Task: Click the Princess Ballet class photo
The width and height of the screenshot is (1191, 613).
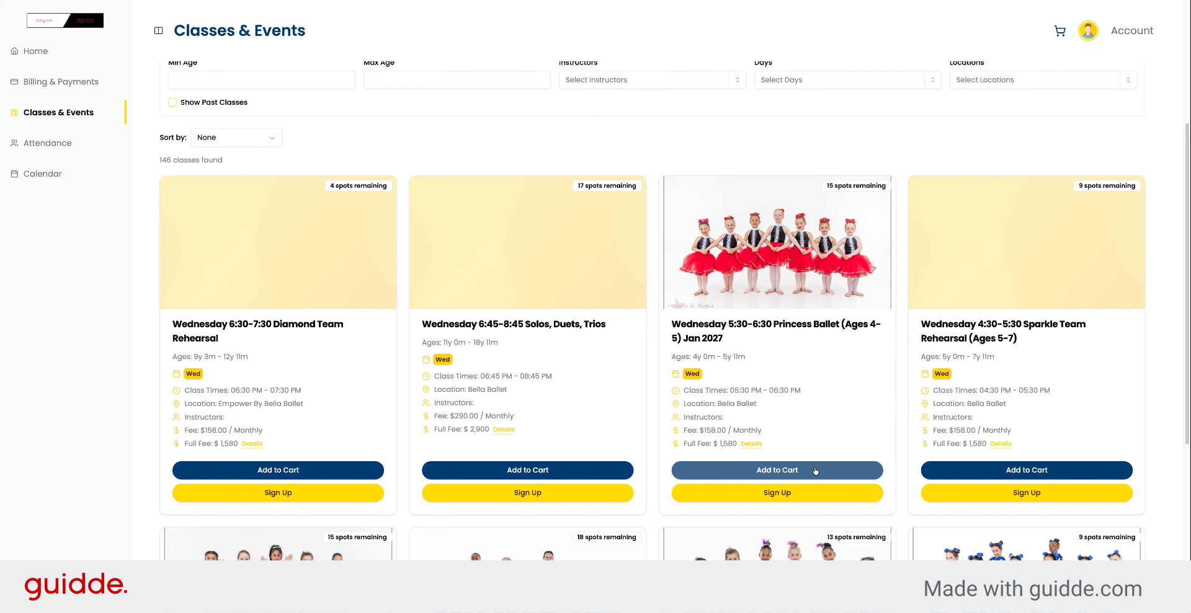Action: click(x=777, y=242)
